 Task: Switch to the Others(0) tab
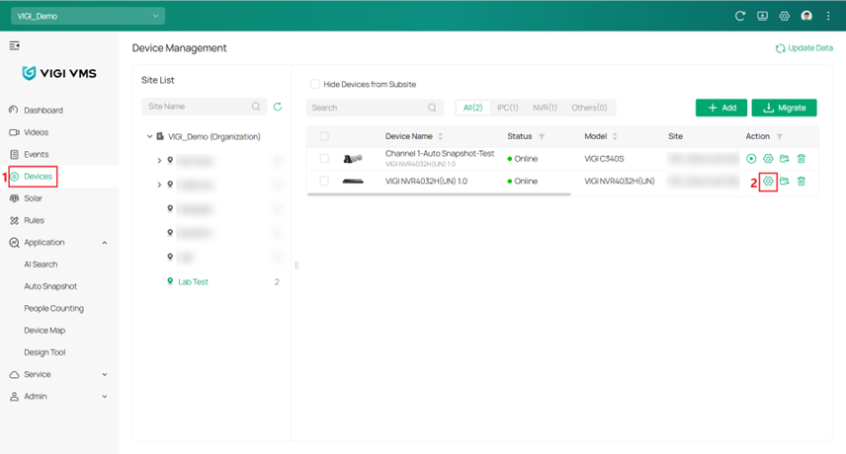589,108
